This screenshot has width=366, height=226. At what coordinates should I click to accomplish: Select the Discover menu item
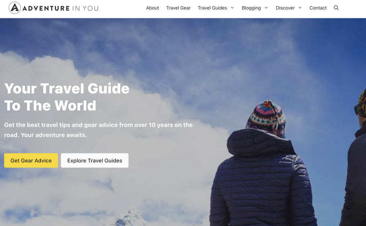point(285,8)
